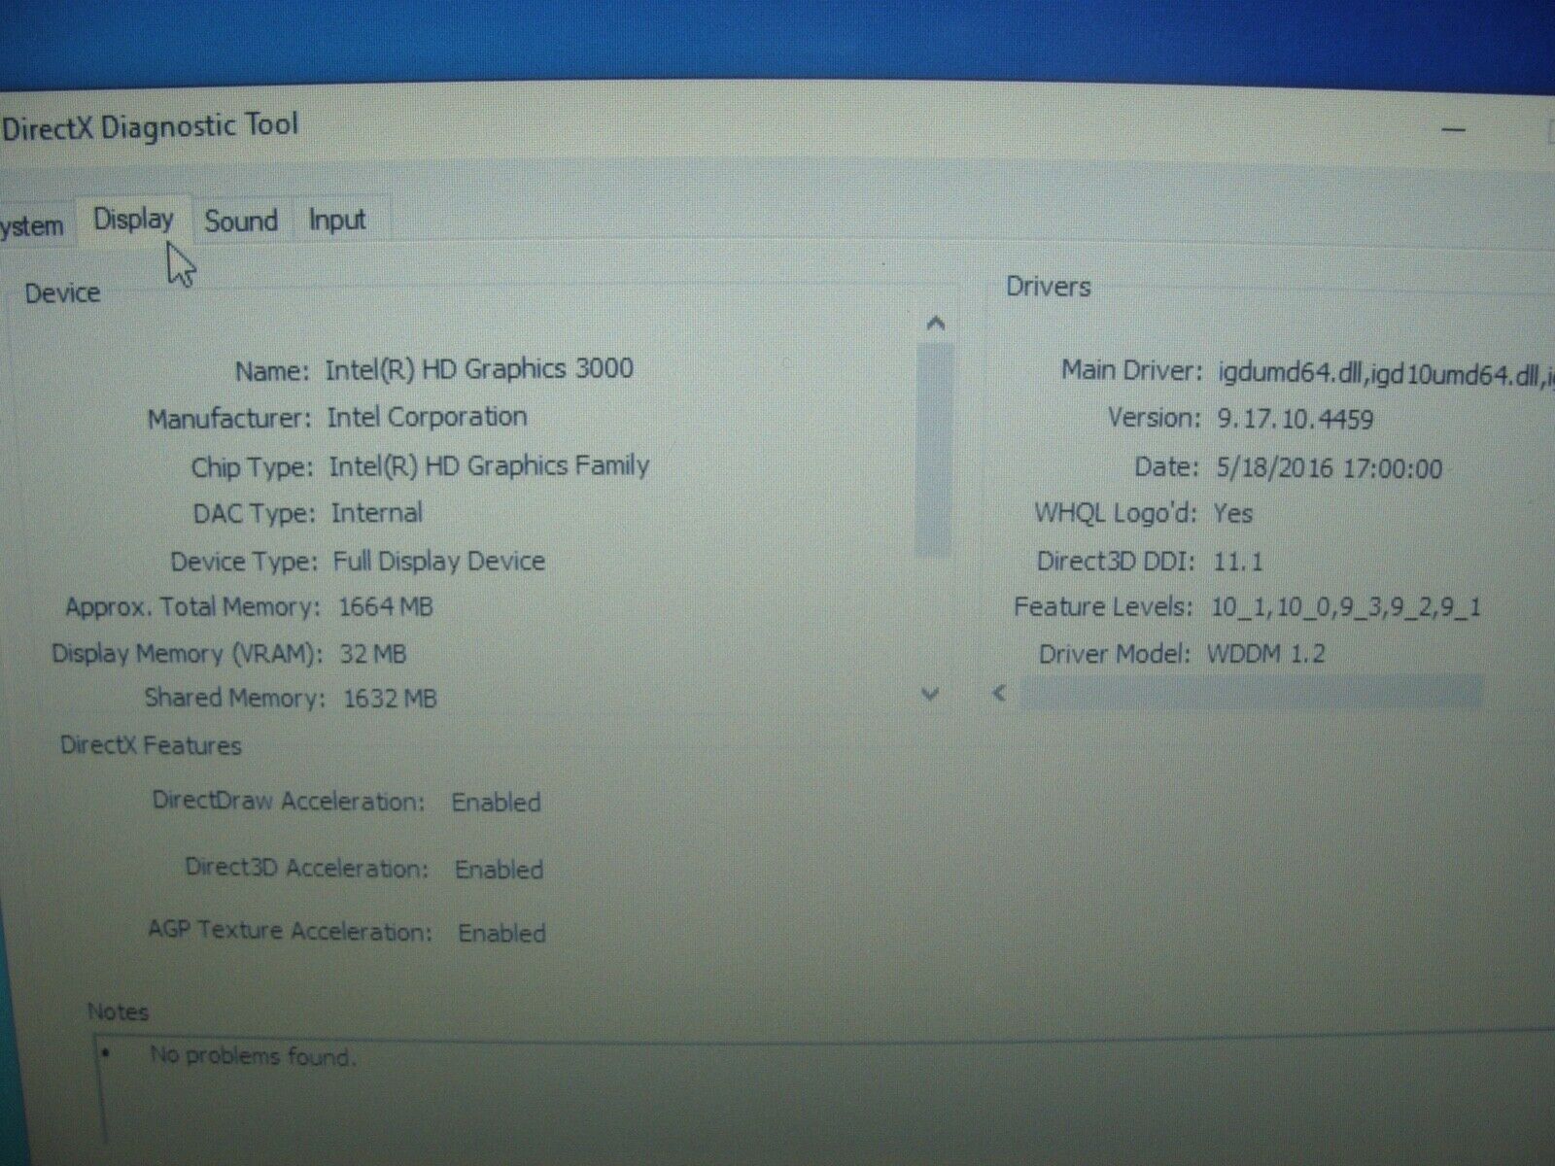Open the Input tab
Viewport: 1555px width, 1166px height.
(x=337, y=221)
